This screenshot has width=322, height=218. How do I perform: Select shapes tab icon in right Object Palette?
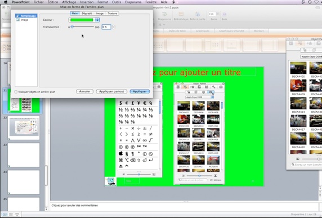300,43
